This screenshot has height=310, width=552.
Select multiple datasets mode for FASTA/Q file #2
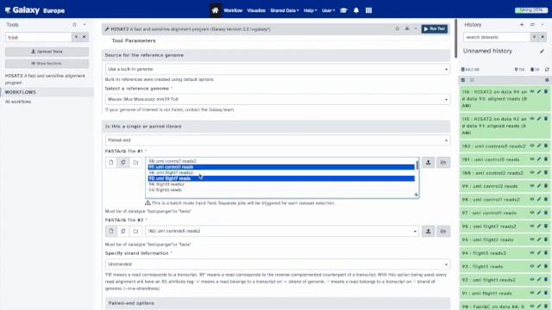123,231
